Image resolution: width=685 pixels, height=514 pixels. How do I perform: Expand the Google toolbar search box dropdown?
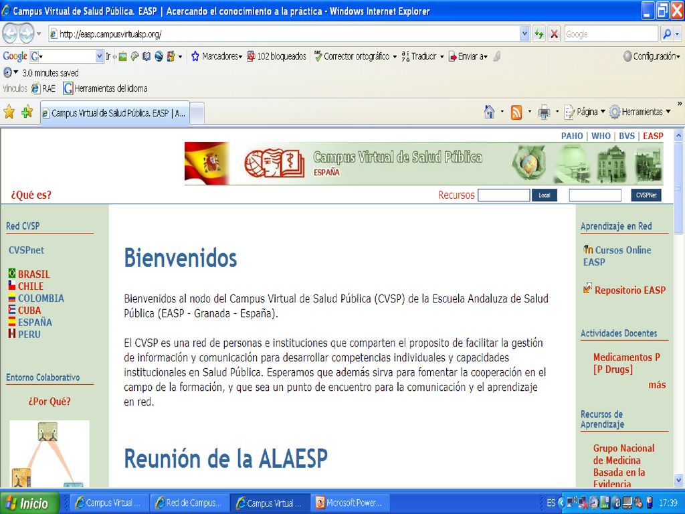[99, 56]
